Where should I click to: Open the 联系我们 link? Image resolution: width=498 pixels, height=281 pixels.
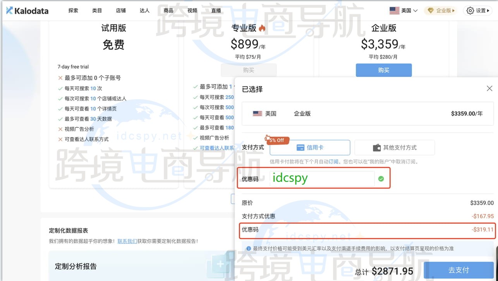[x=127, y=241]
